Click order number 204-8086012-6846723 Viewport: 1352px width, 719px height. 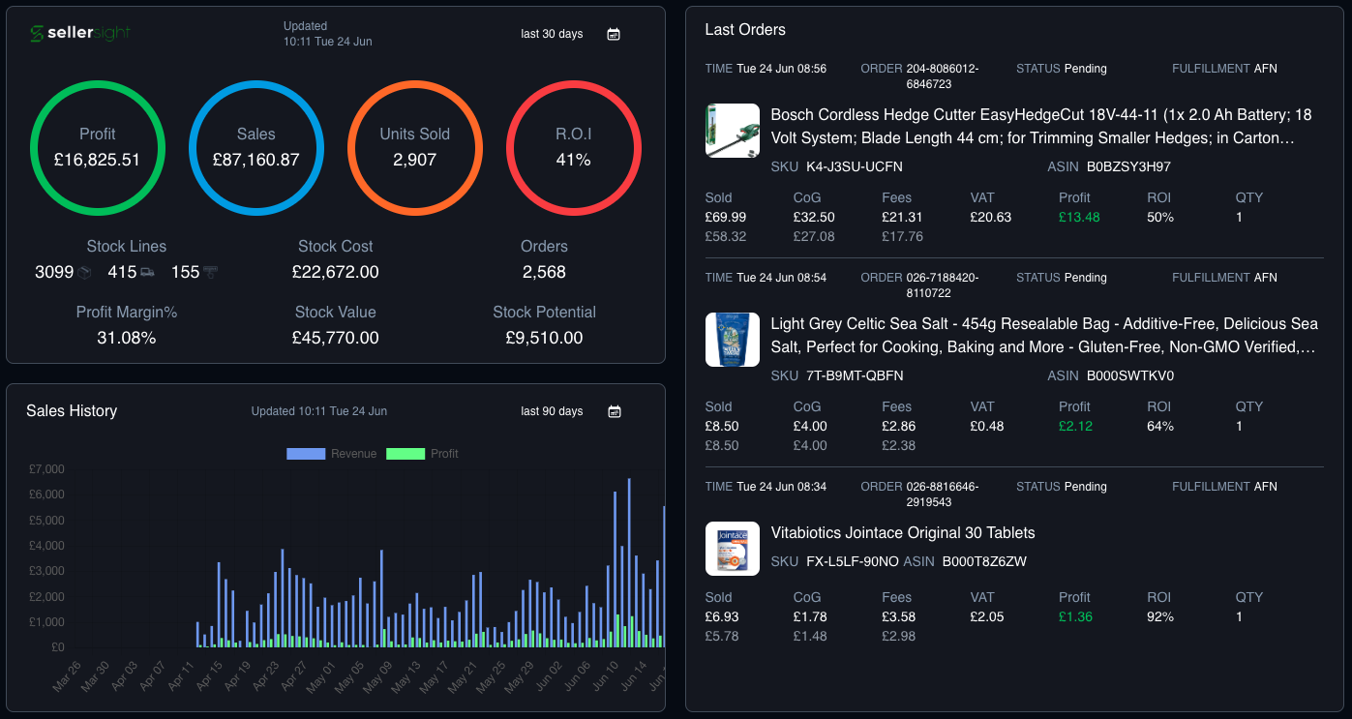(943, 76)
